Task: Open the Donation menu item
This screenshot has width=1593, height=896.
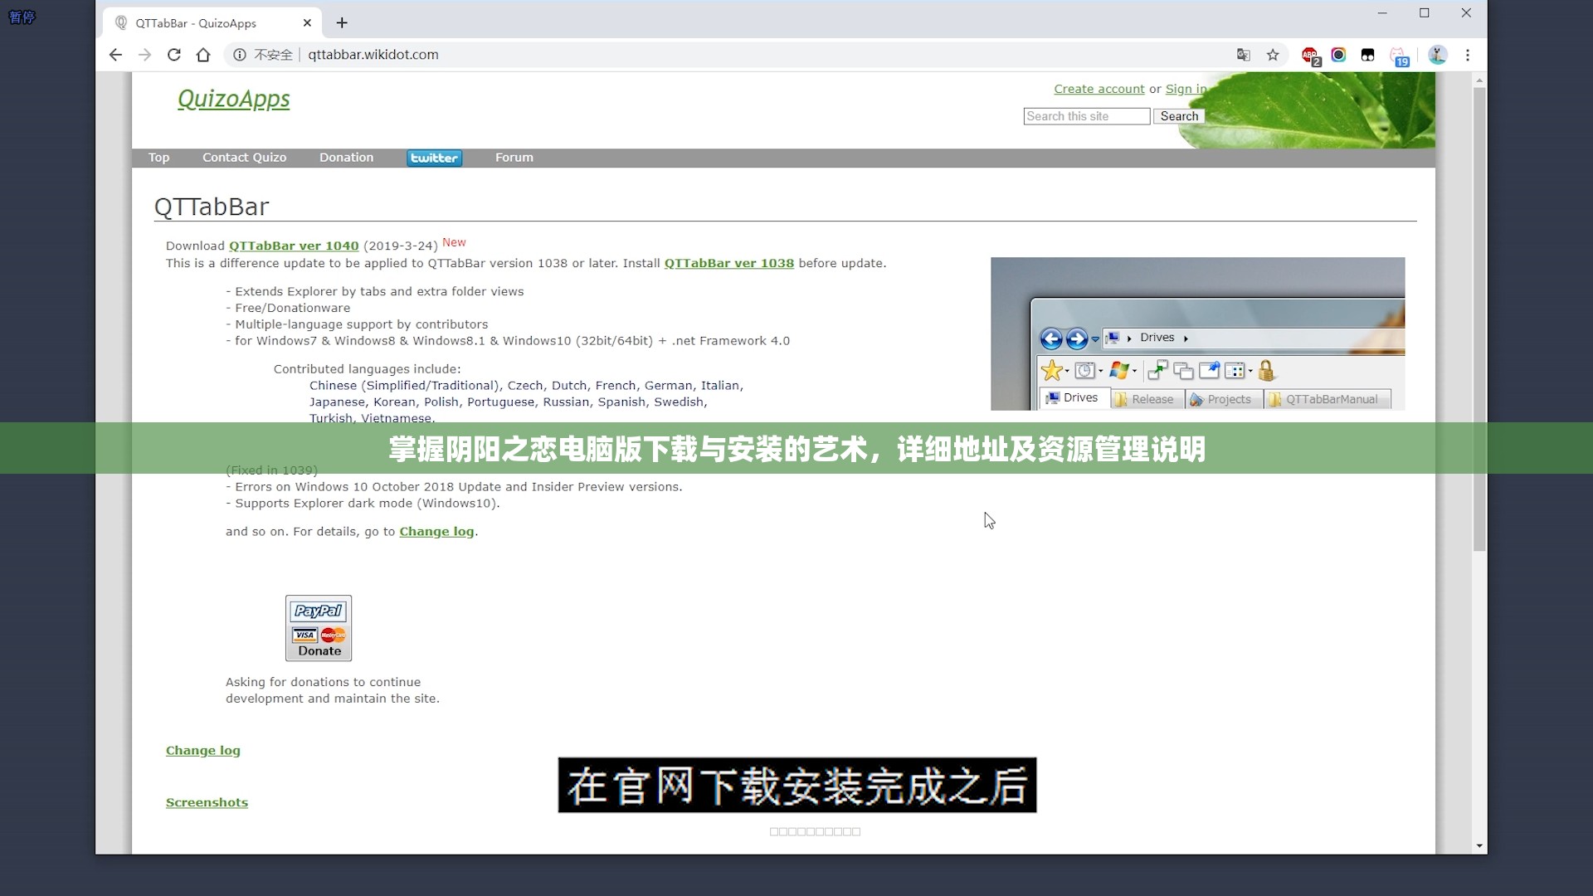Action: (x=346, y=158)
